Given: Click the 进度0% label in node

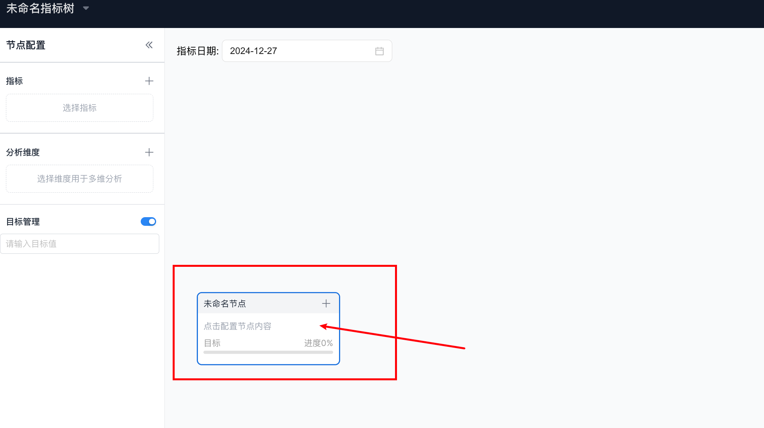Looking at the screenshot, I should tap(318, 343).
